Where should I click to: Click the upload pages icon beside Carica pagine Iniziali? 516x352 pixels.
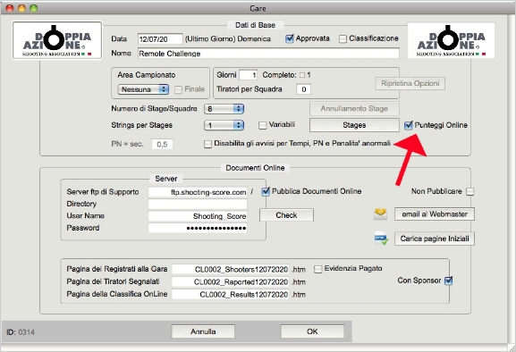point(381,239)
